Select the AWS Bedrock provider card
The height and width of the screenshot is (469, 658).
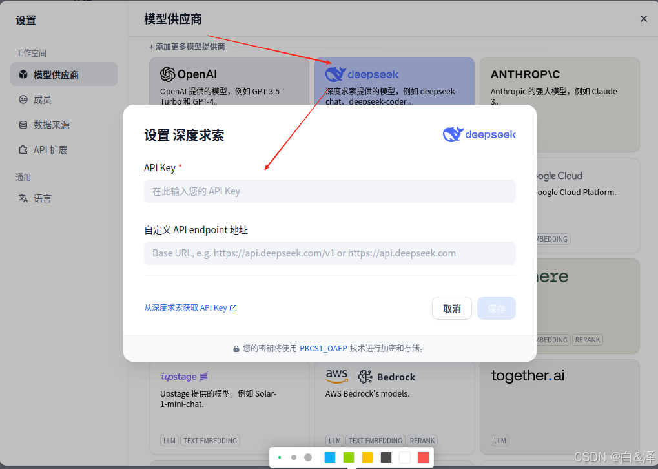394,407
